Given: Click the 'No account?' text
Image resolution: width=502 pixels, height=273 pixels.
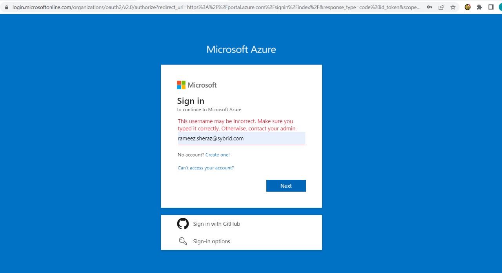Looking at the screenshot, I should point(191,155).
